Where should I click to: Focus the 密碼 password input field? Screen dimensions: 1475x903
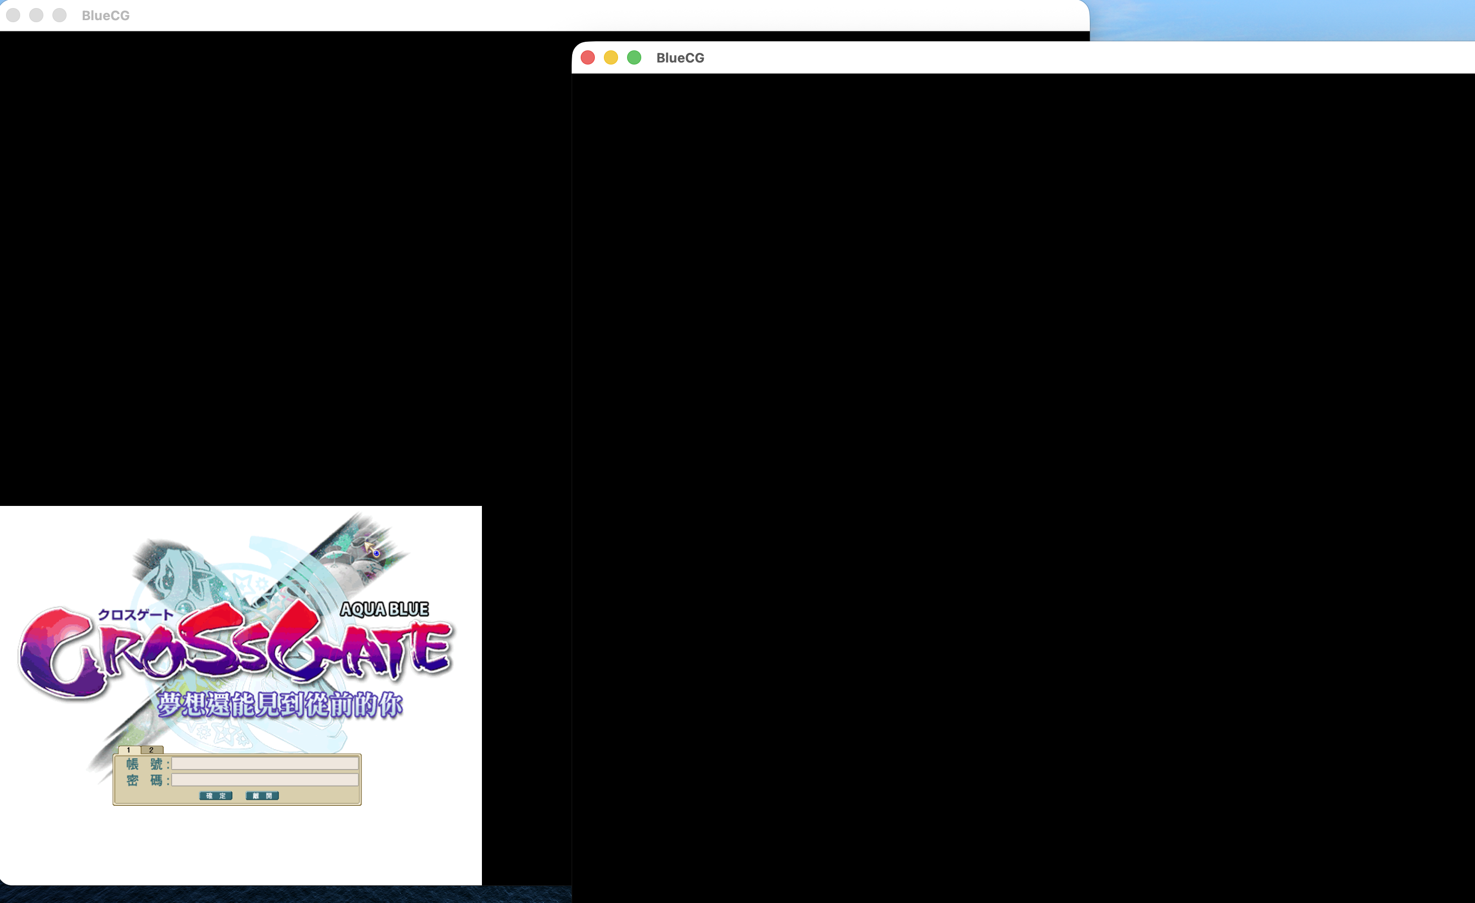click(x=265, y=780)
